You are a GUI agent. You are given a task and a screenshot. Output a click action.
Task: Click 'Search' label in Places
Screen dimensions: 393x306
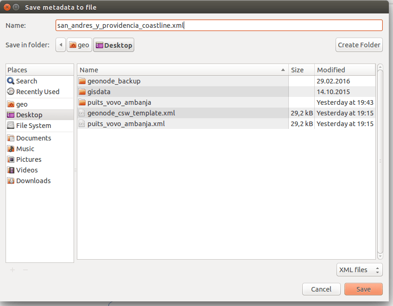26,81
